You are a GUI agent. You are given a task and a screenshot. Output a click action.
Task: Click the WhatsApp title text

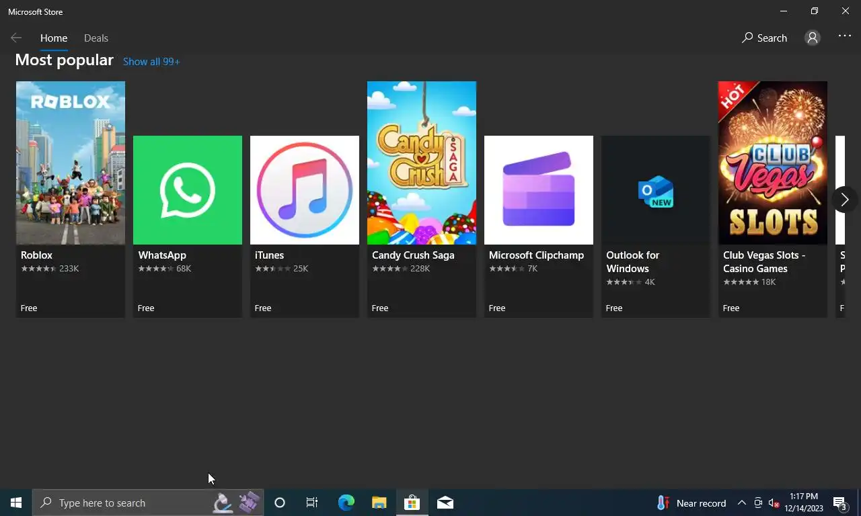162,255
